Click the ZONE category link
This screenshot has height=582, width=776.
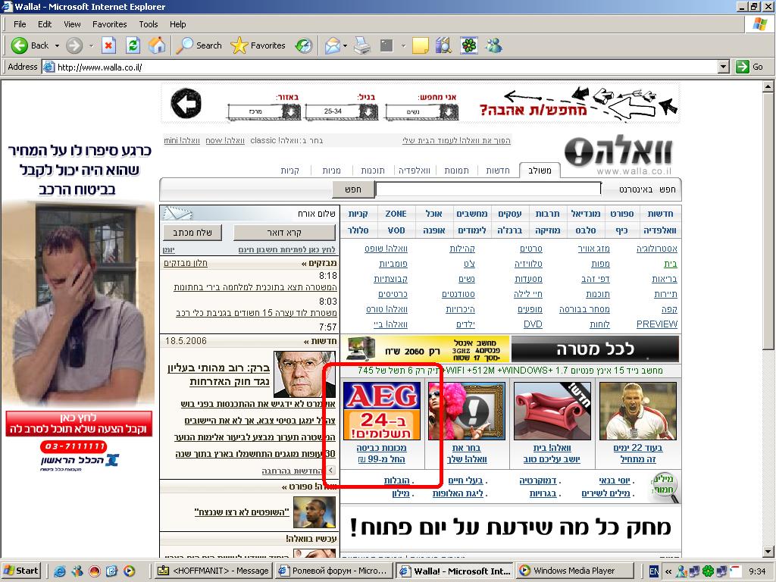click(x=396, y=214)
